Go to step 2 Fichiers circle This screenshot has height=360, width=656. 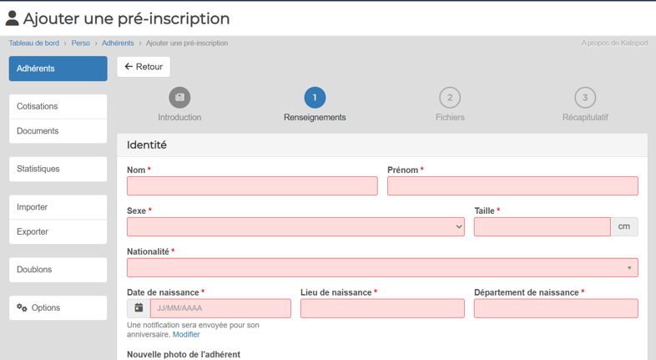coord(450,98)
